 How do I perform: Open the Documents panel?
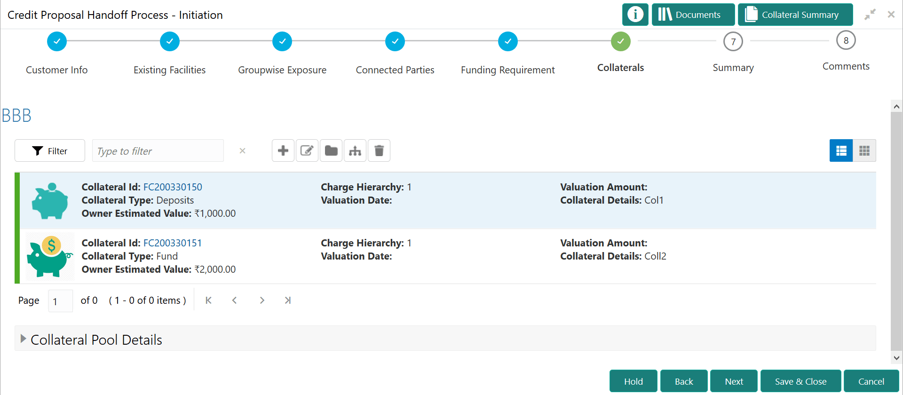coord(693,15)
